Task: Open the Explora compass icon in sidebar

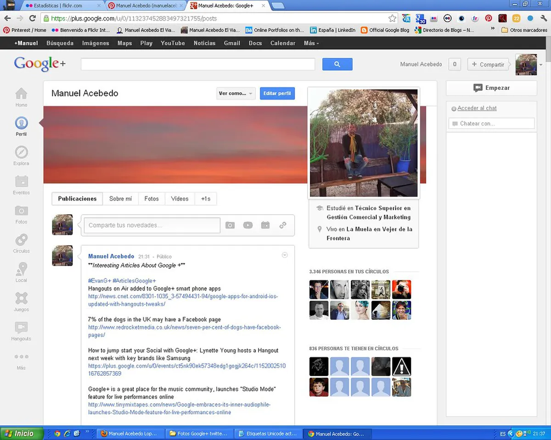Action: point(21,152)
